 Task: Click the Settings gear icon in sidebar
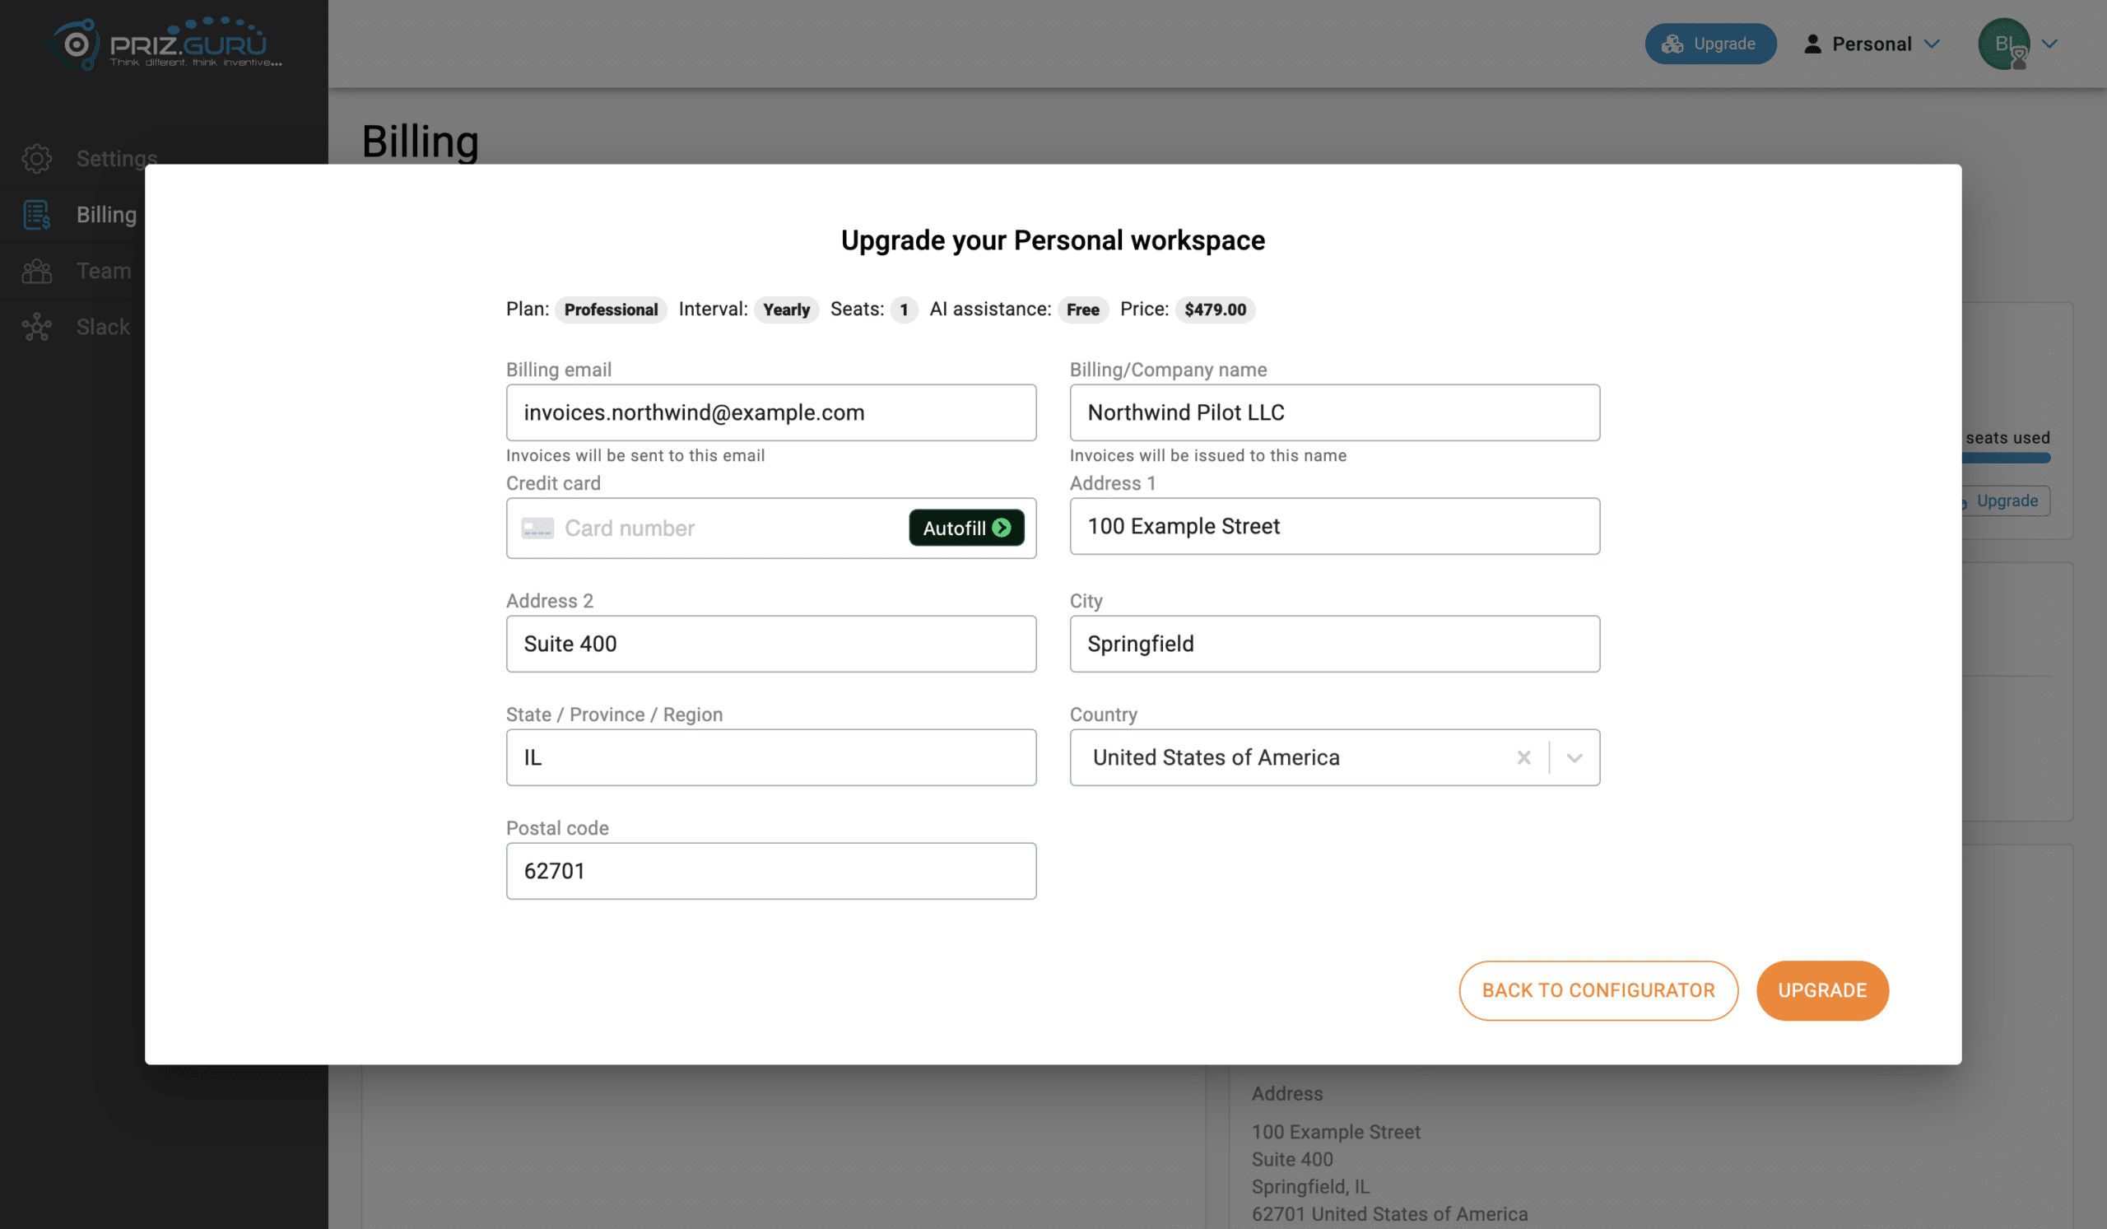point(37,158)
